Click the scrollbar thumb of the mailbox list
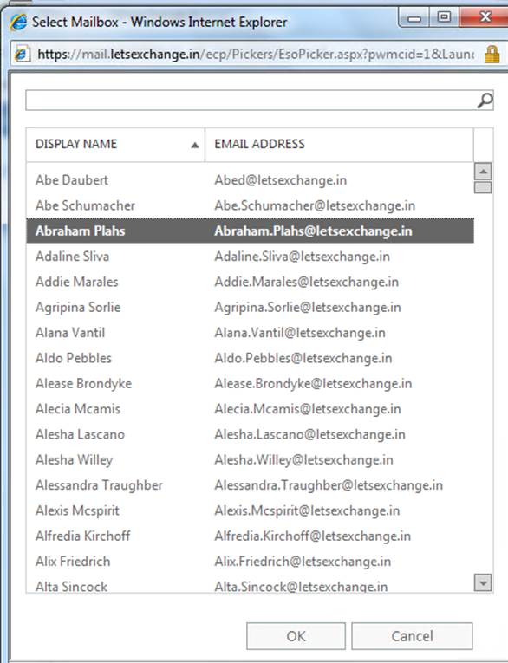The height and width of the screenshot is (663, 508). pyautogui.click(x=483, y=187)
